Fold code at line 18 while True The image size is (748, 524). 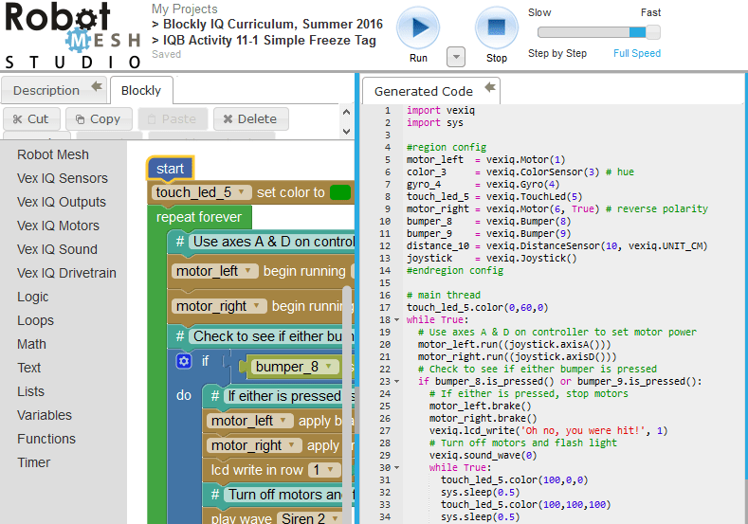[x=397, y=320]
